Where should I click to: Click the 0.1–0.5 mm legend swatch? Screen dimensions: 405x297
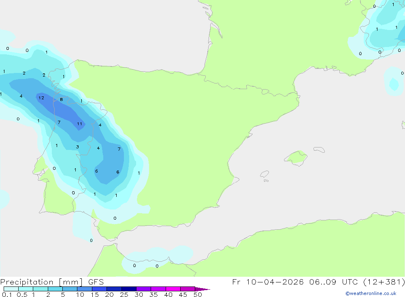click(x=11, y=289)
